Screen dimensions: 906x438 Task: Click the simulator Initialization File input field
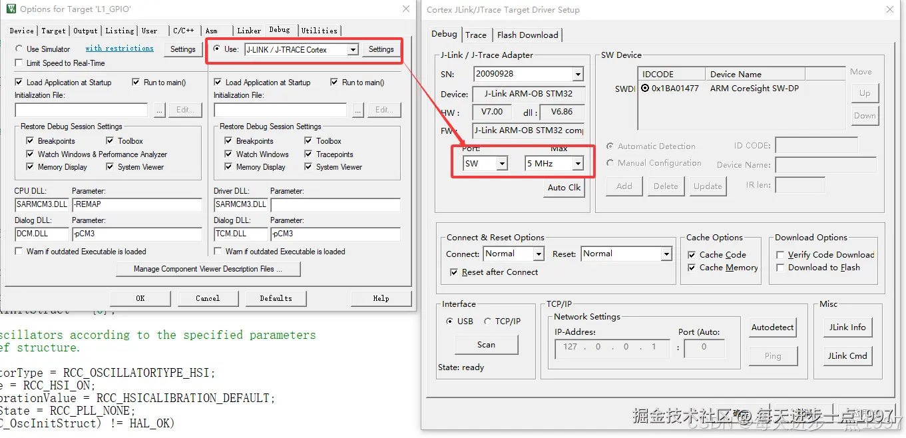(81, 110)
